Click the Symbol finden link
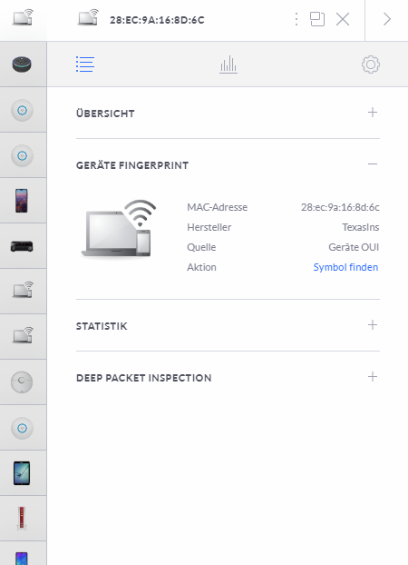 [345, 267]
